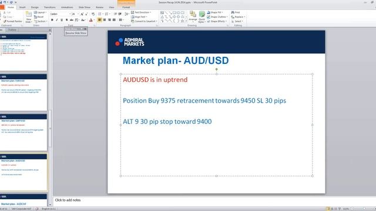The width and height of the screenshot is (376, 211).
Task: Expand the Section dropdown
Action: tap(41, 21)
